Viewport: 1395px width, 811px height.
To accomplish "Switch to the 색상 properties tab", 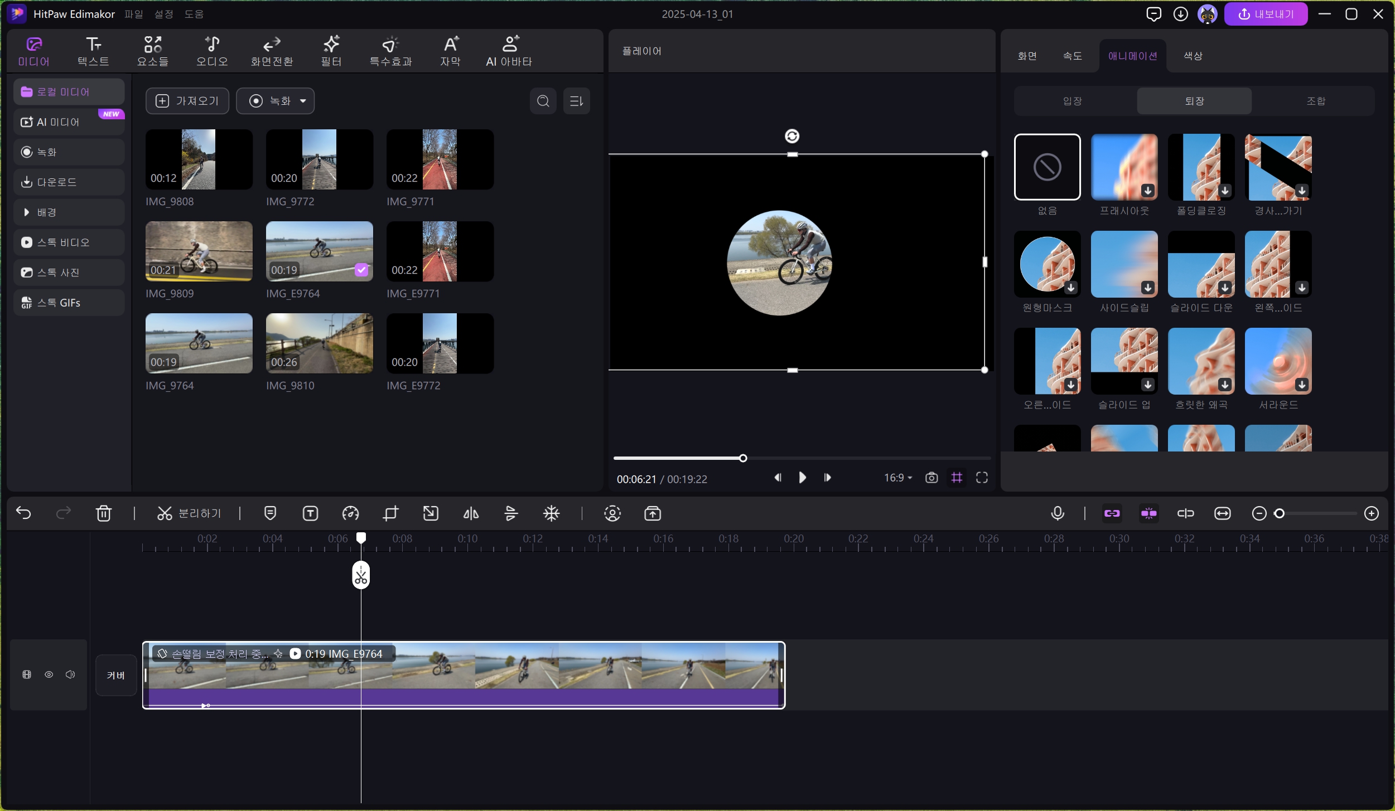I will pyautogui.click(x=1193, y=56).
